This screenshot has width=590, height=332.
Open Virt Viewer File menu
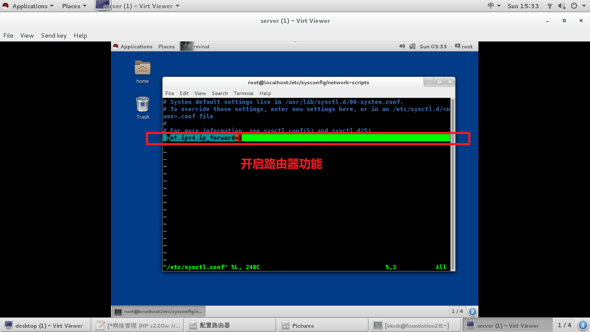pos(8,35)
